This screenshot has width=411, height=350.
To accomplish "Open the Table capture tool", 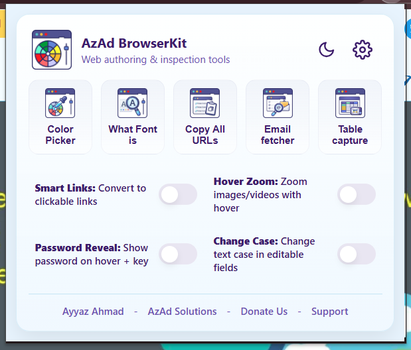I will [350, 117].
